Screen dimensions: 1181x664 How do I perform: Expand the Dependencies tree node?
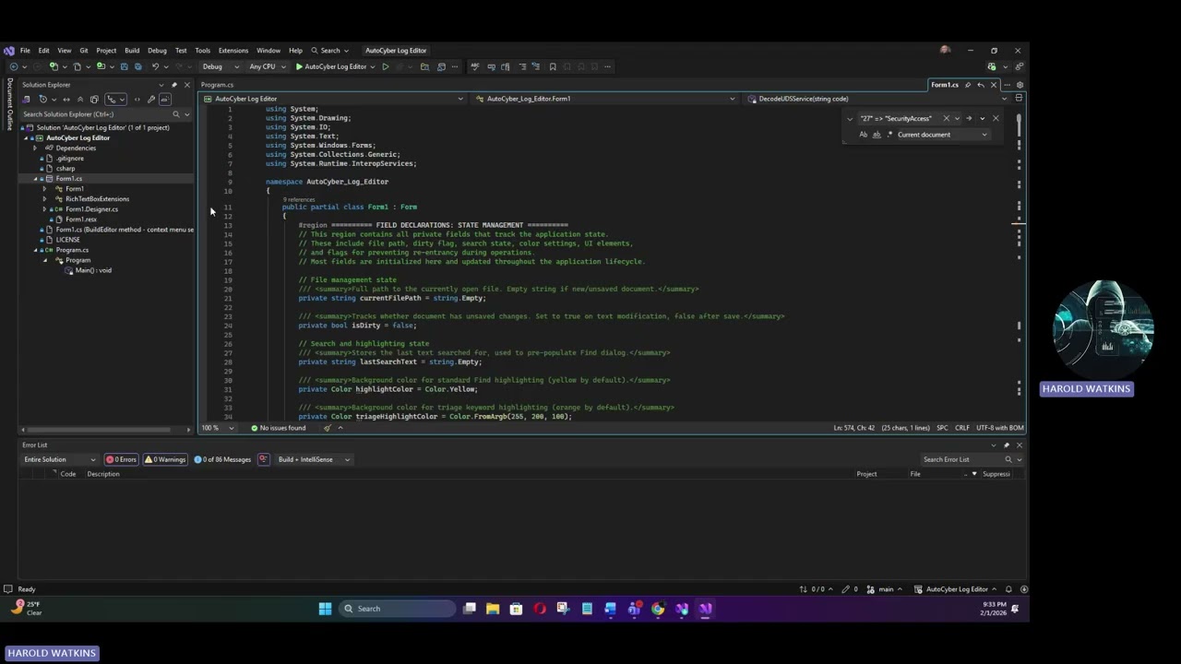[x=35, y=148]
